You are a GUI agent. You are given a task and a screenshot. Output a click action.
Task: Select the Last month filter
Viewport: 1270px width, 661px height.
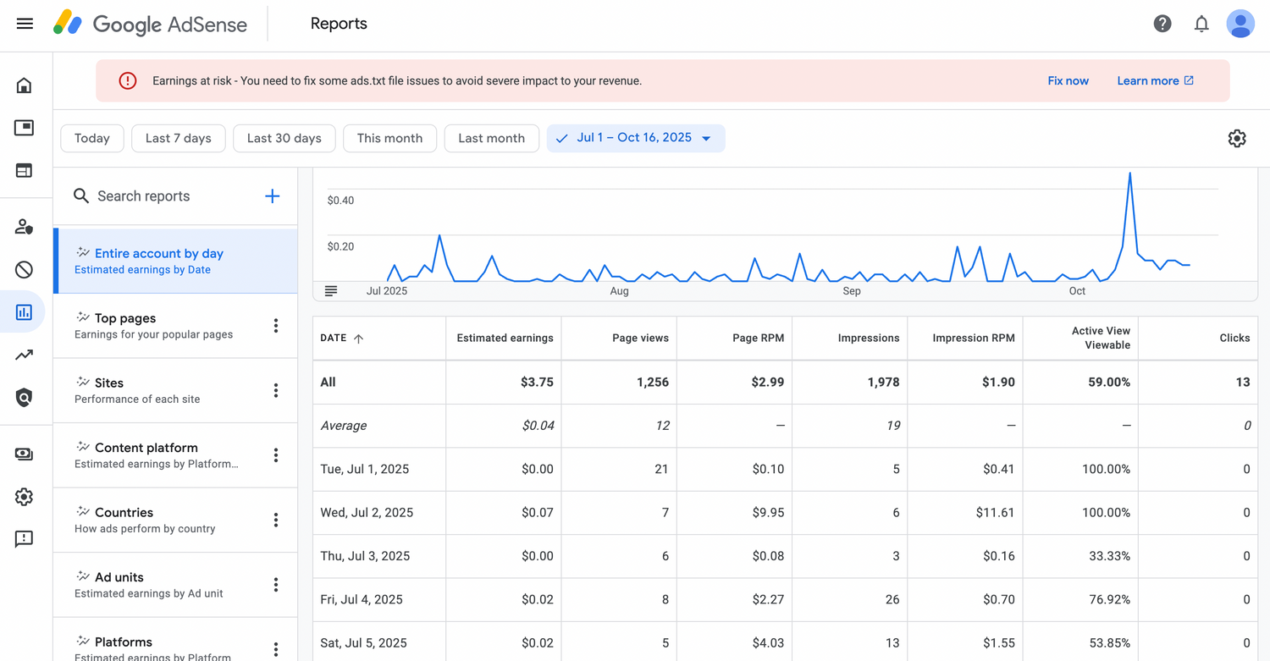click(x=491, y=139)
